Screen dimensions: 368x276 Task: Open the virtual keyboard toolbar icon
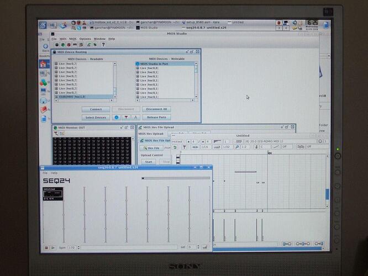point(75,45)
